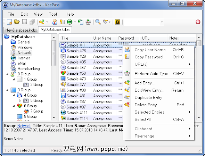This screenshot has width=205, height=156.
Task: Open the Add Entry toolbar dropdown arrow
Action: (47, 22)
